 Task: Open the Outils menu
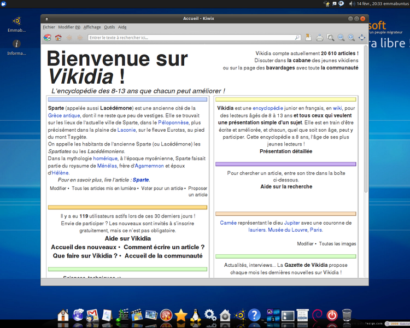pyautogui.click(x=109, y=27)
